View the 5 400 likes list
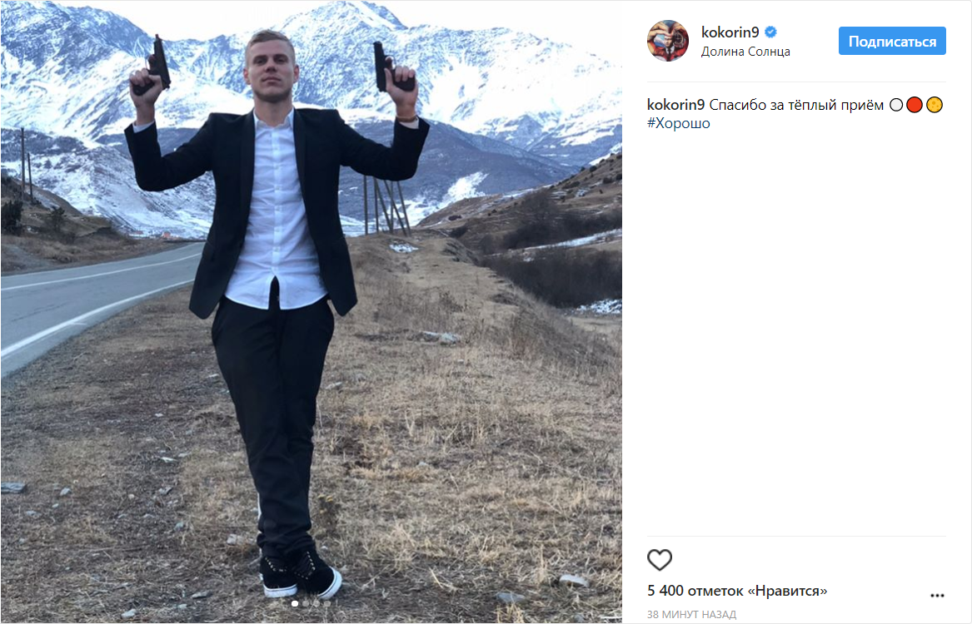The image size is (972, 624). pos(737,591)
